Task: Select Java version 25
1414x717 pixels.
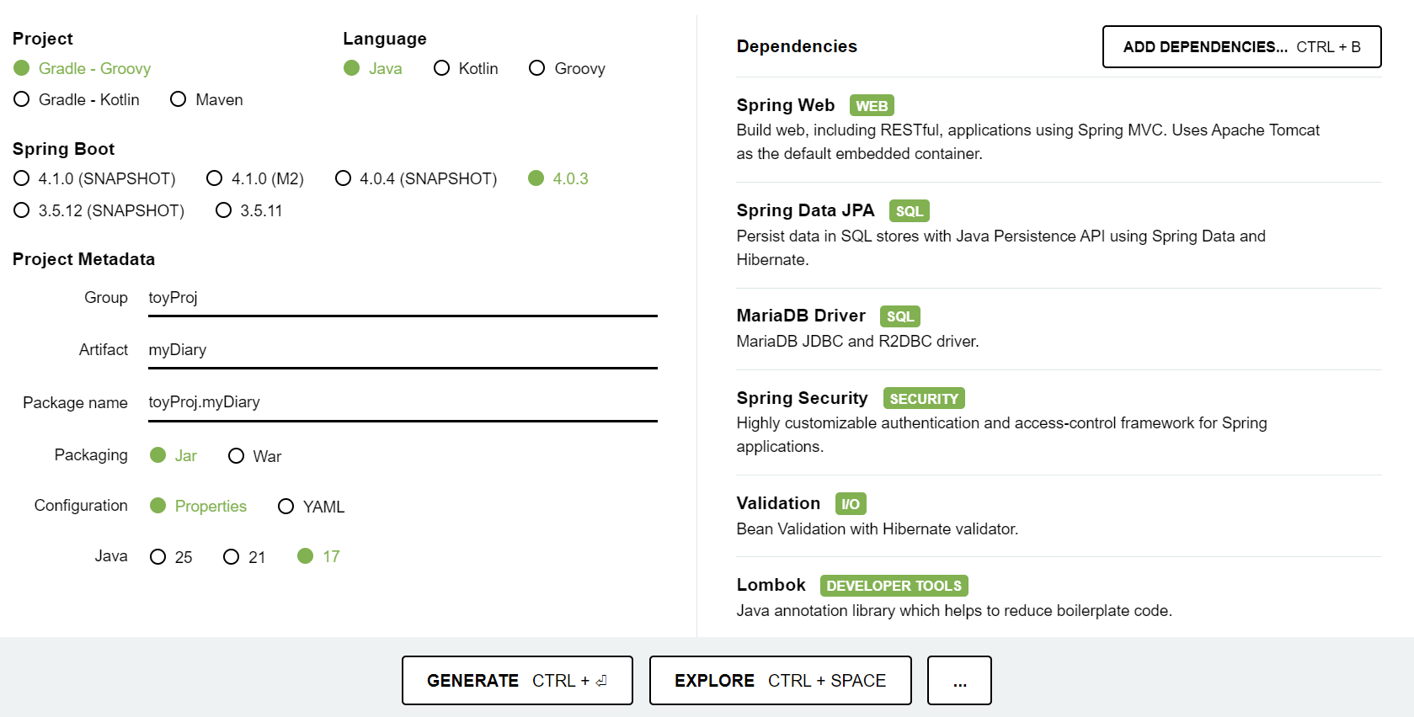Action: 171,557
